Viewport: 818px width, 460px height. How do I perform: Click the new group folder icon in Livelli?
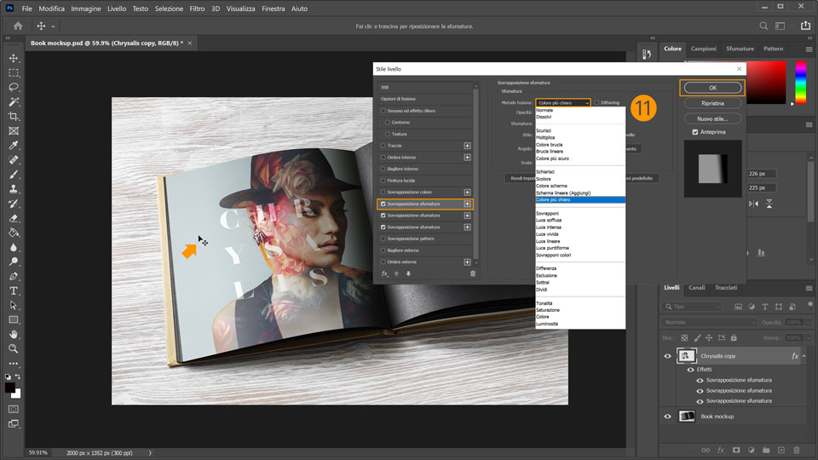766,450
